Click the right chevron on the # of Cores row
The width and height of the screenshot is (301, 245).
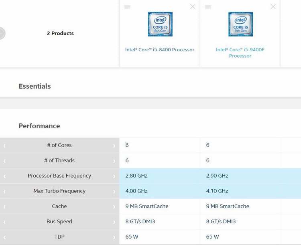click(x=114, y=146)
